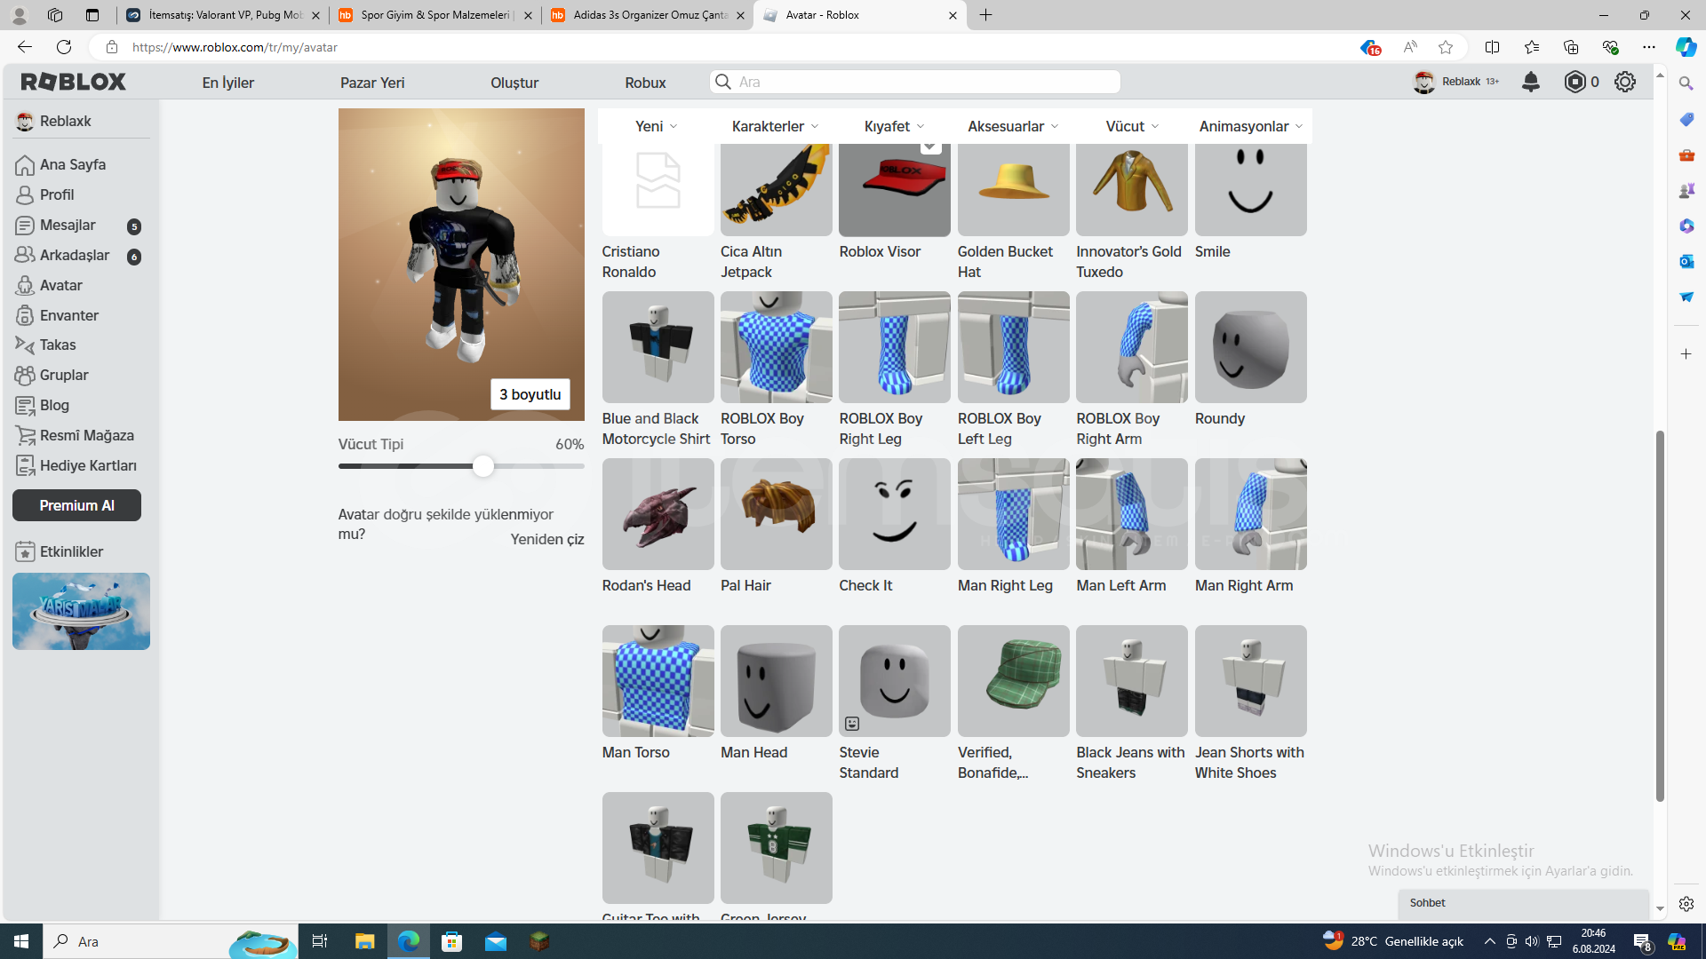Viewport: 1706px width, 959px height.
Task: Open File Explorer from taskbar
Action: [x=364, y=941]
